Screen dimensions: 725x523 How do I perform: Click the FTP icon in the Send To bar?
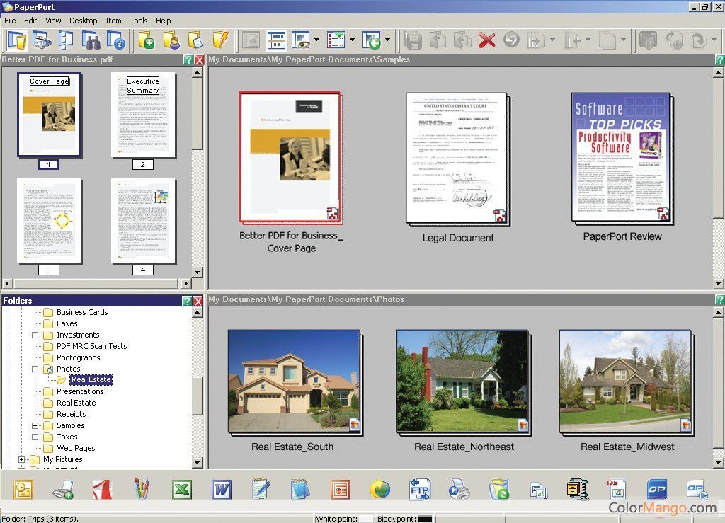[420, 489]
